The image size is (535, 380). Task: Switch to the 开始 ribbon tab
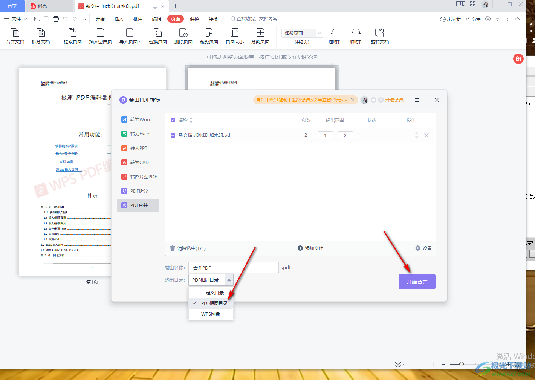100,19
